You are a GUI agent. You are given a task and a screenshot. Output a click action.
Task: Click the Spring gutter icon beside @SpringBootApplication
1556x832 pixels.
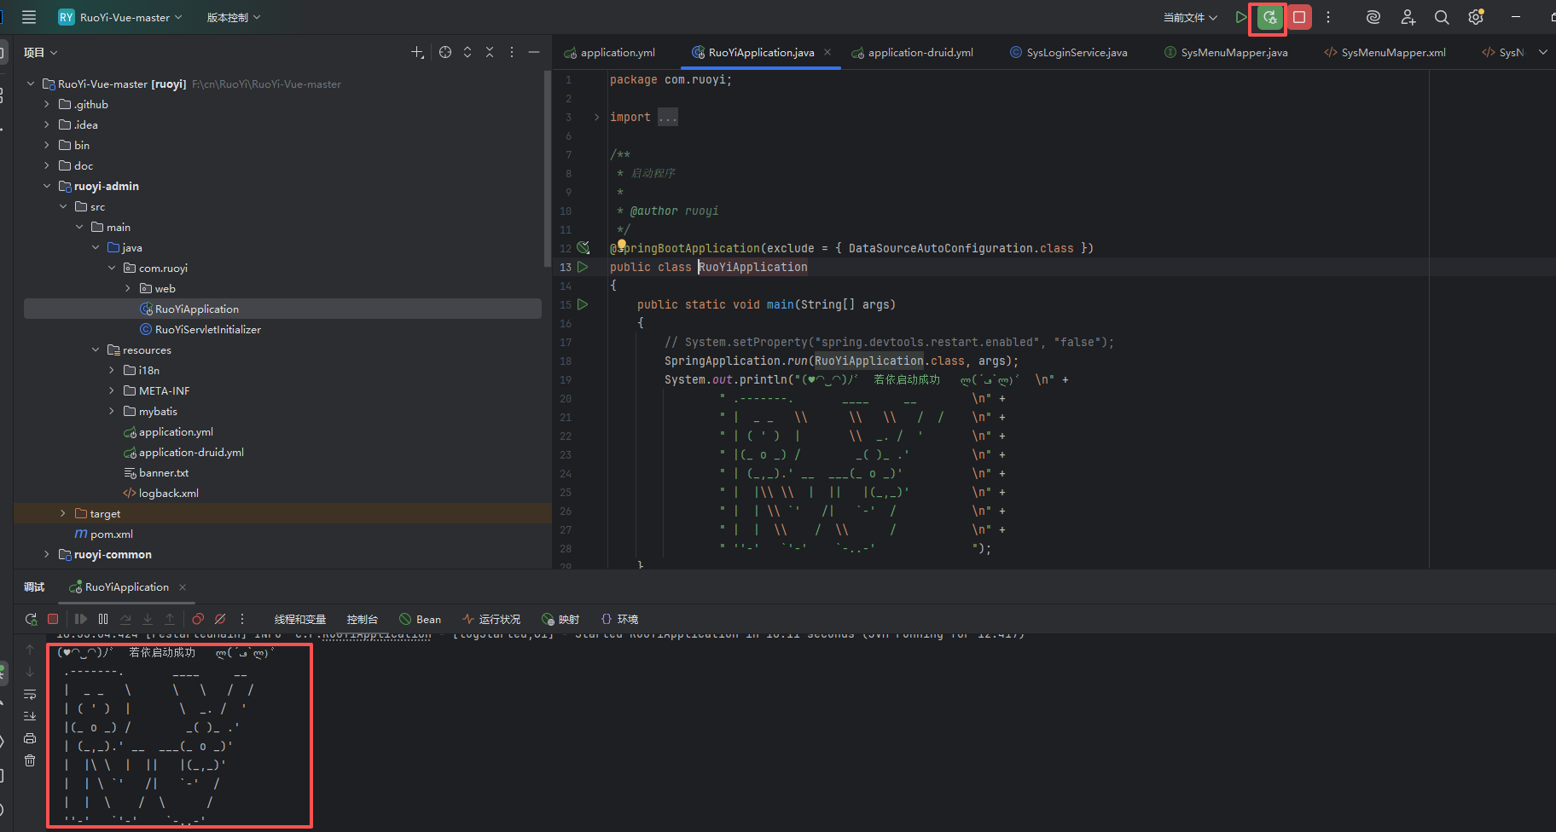coord(583,247)
